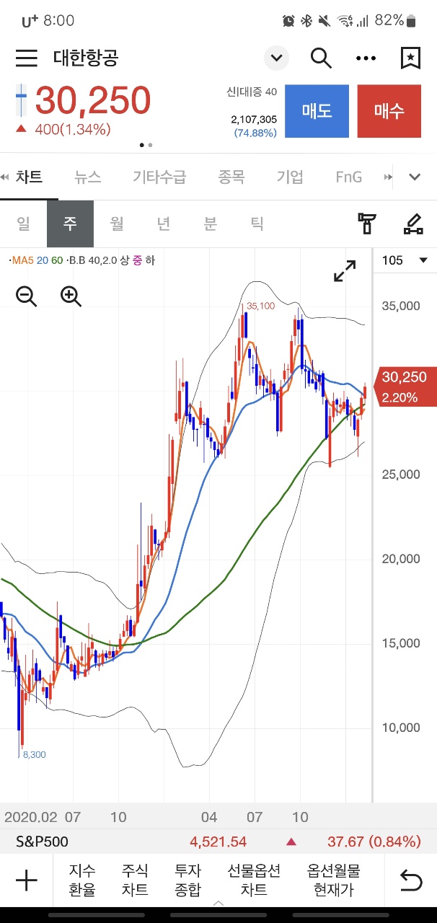Tap the 8,300 low price marker

click(x=34, y=754)
